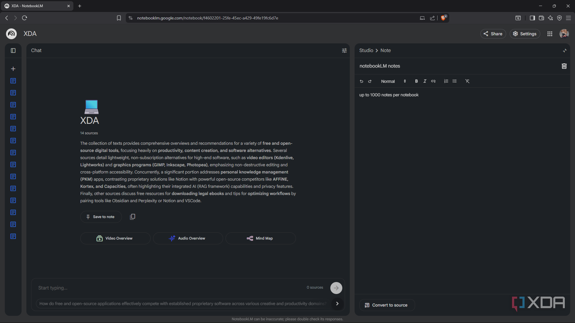This screenshot has height=323, width=575.
Task: Open Brave Wallet icon
Action: click(x=541, y=18)
